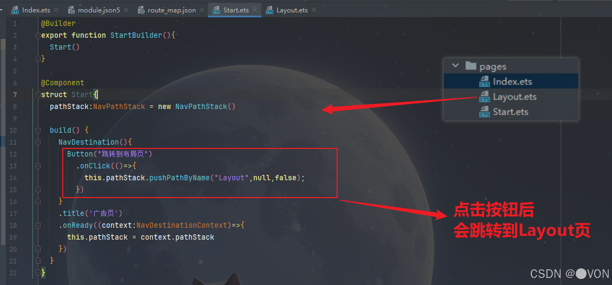Click the ETS icon beside Start.ets in tree
The height and width of the screenshot is (285, 612).
pyautogui.click(x=484, y=112)
